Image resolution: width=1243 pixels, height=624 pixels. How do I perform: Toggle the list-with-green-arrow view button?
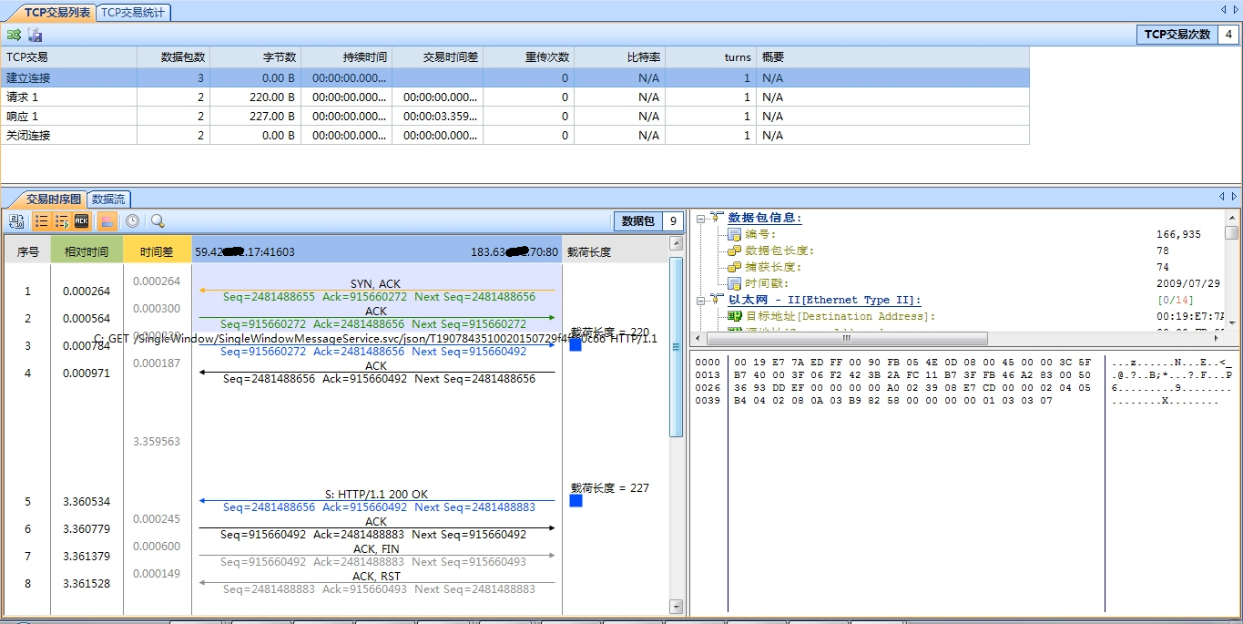tap(62, 221)
